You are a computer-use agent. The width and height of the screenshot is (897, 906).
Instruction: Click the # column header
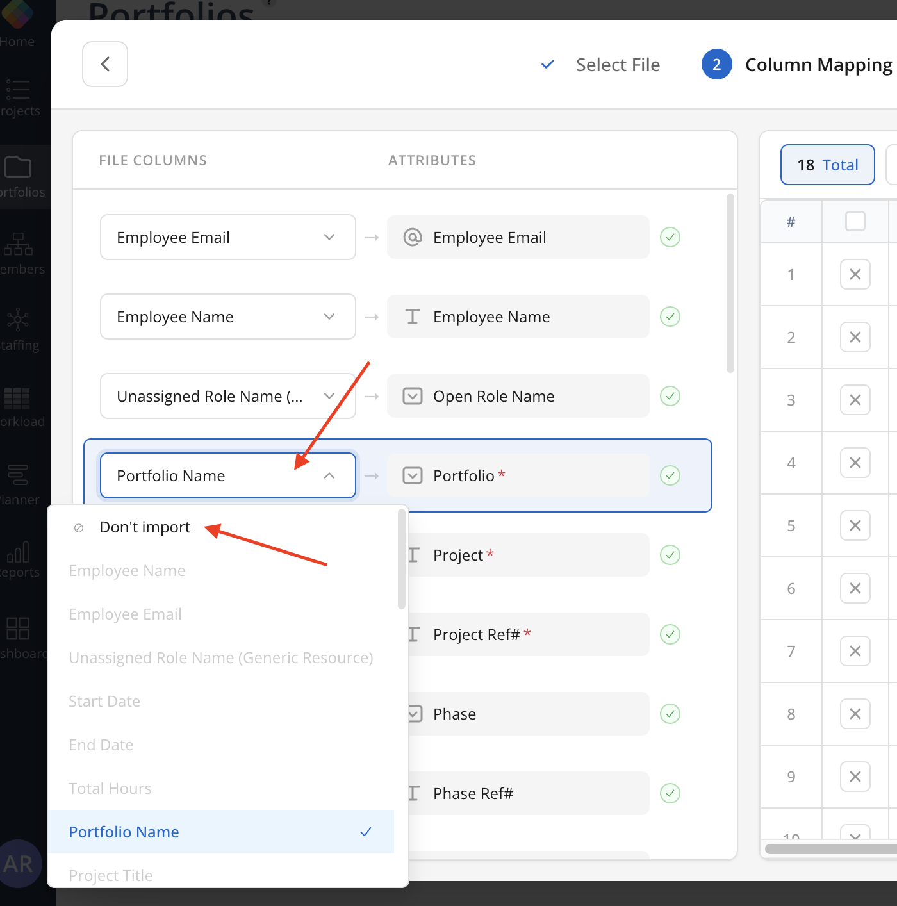point(791,222)
